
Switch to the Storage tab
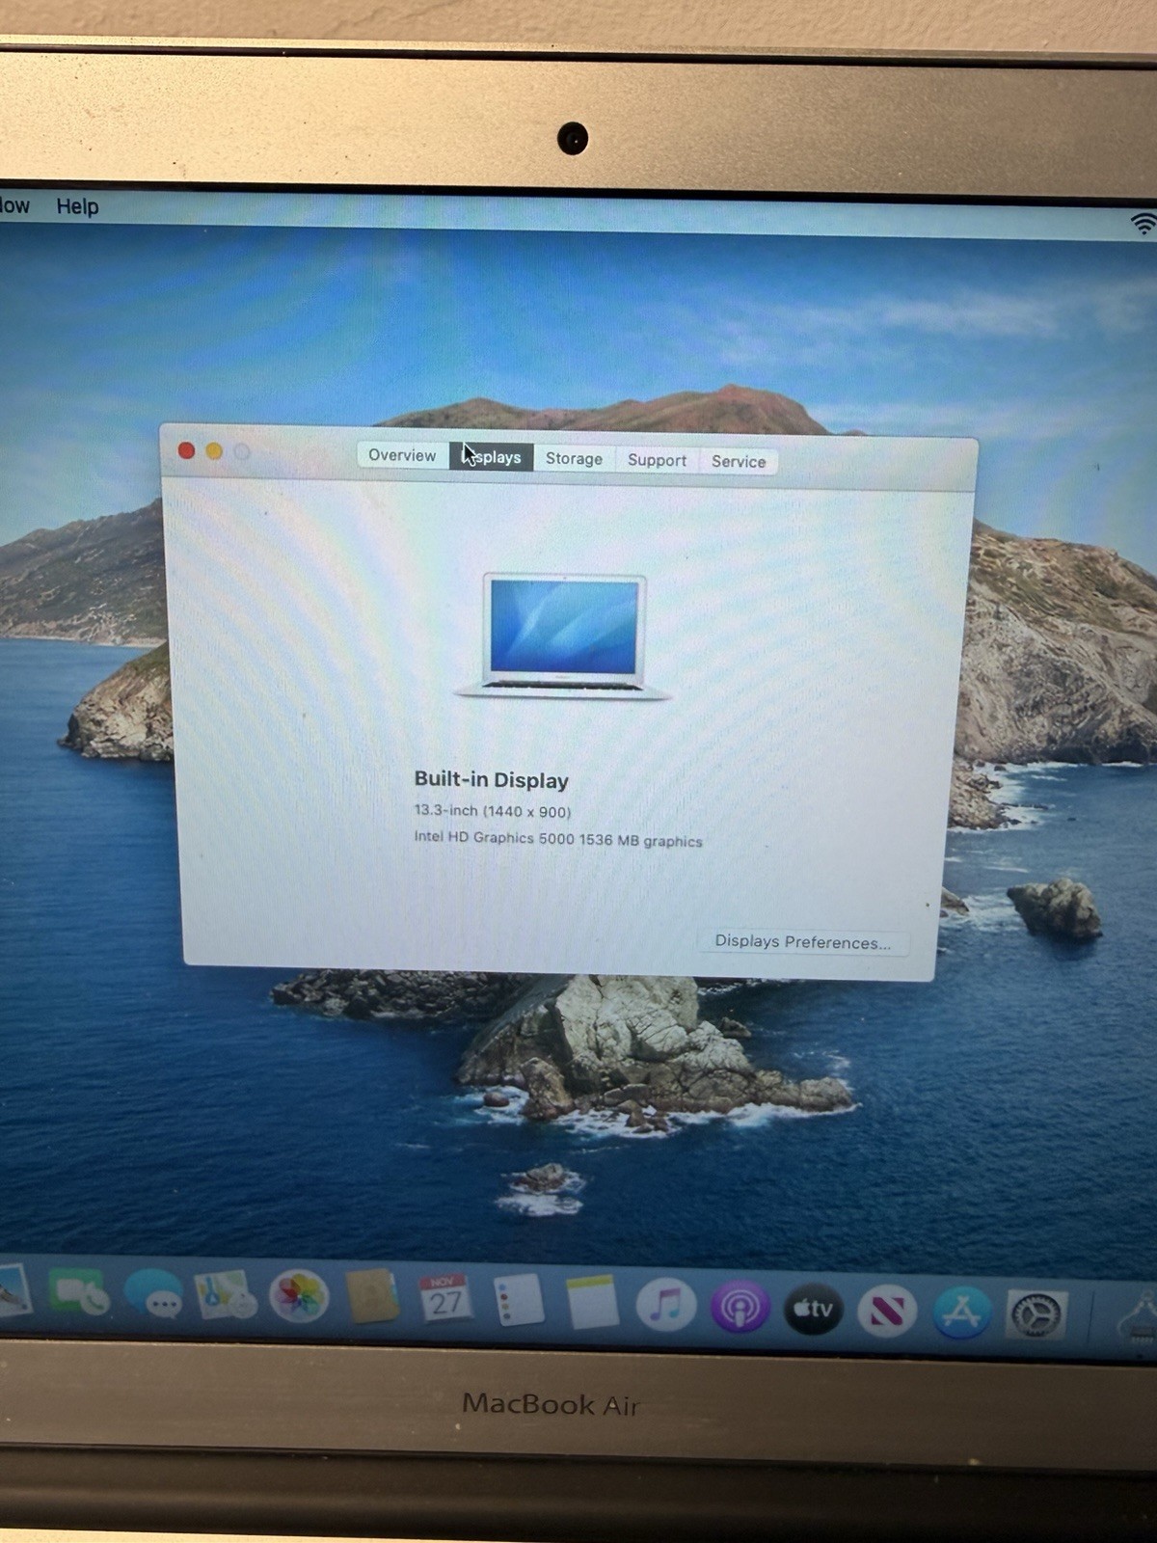click(574, 459)
